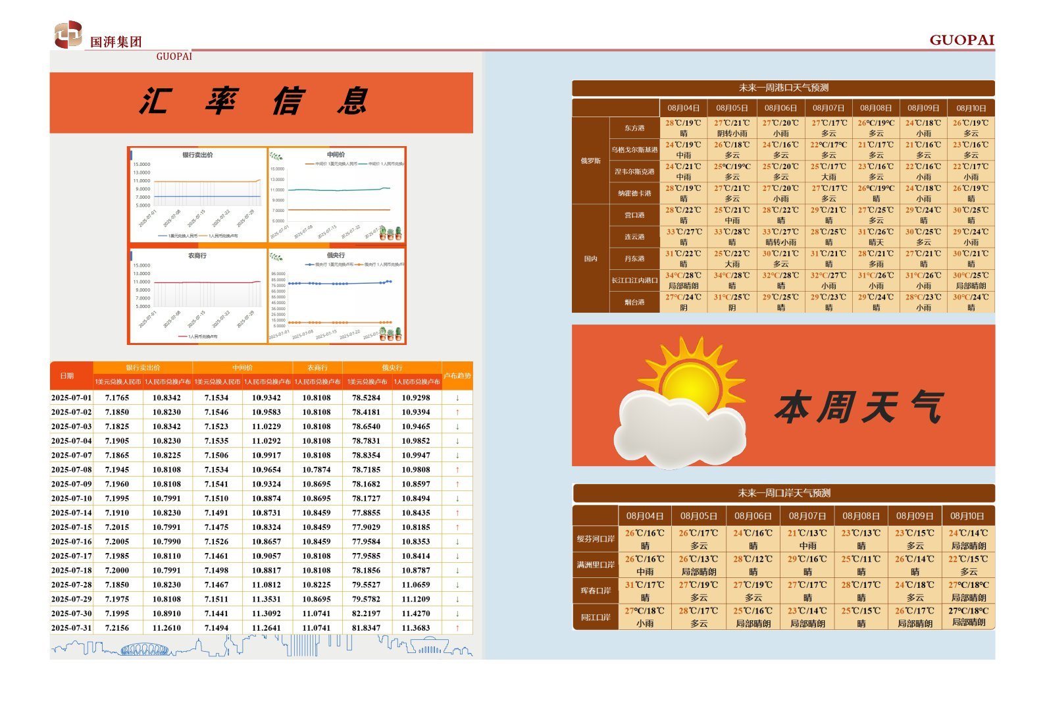
Task: Click the 未来一周港口天气预测 table title
Action: coord(783,88)
